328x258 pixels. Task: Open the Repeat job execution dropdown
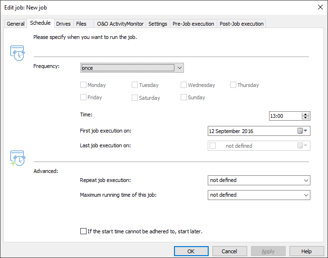(x=306, y=180)
